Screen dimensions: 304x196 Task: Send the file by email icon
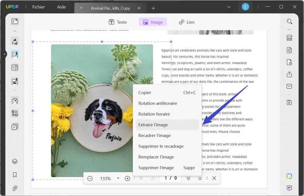[289, 86]
